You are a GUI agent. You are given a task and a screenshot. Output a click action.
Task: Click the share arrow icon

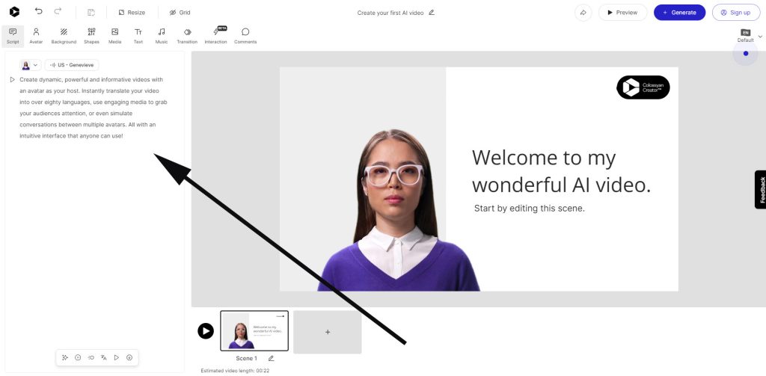coord(583,12)
